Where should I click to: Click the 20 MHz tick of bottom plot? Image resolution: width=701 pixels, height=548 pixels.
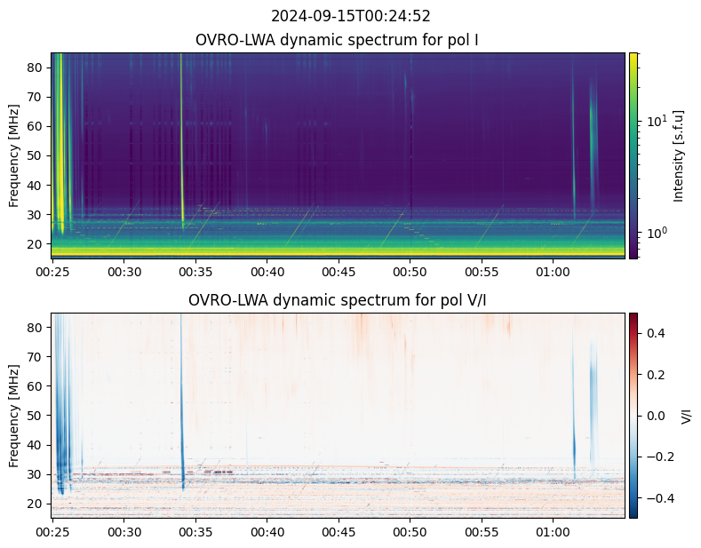(x=36, y=504)
